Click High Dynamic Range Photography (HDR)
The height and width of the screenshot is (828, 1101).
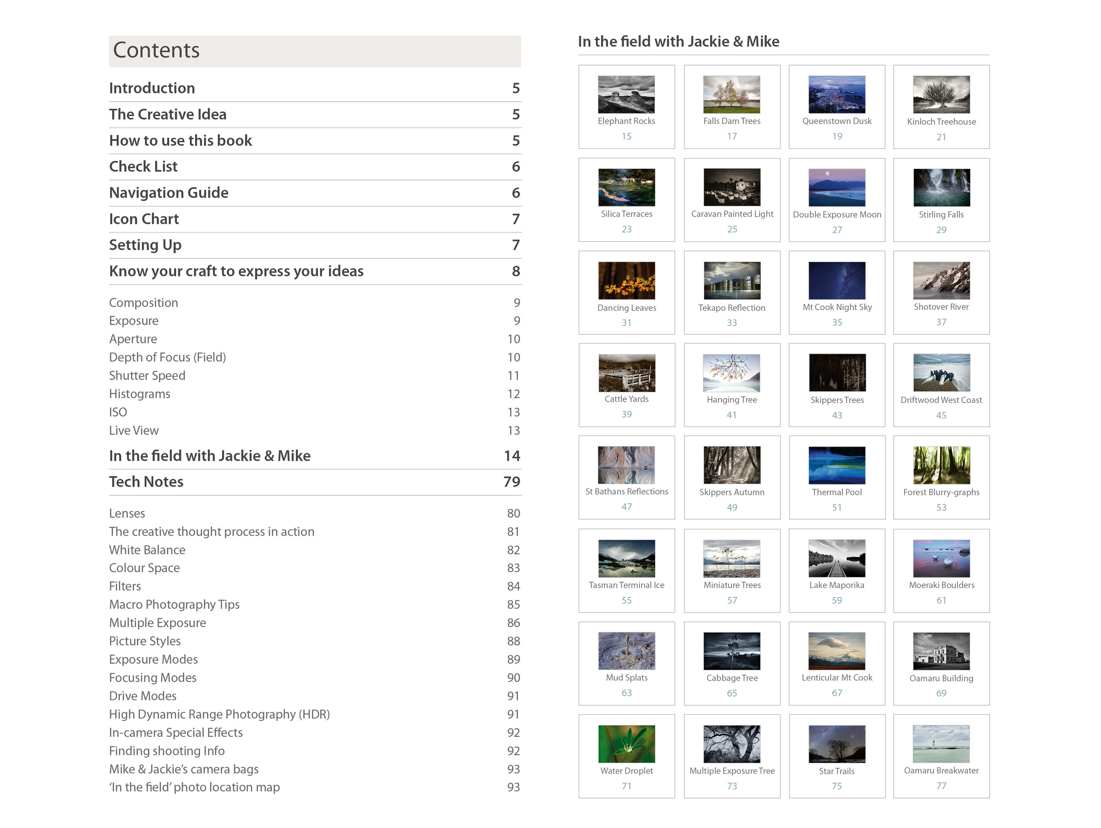314,714
